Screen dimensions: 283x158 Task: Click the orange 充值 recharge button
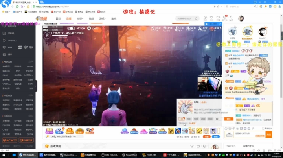click(207, 137)
